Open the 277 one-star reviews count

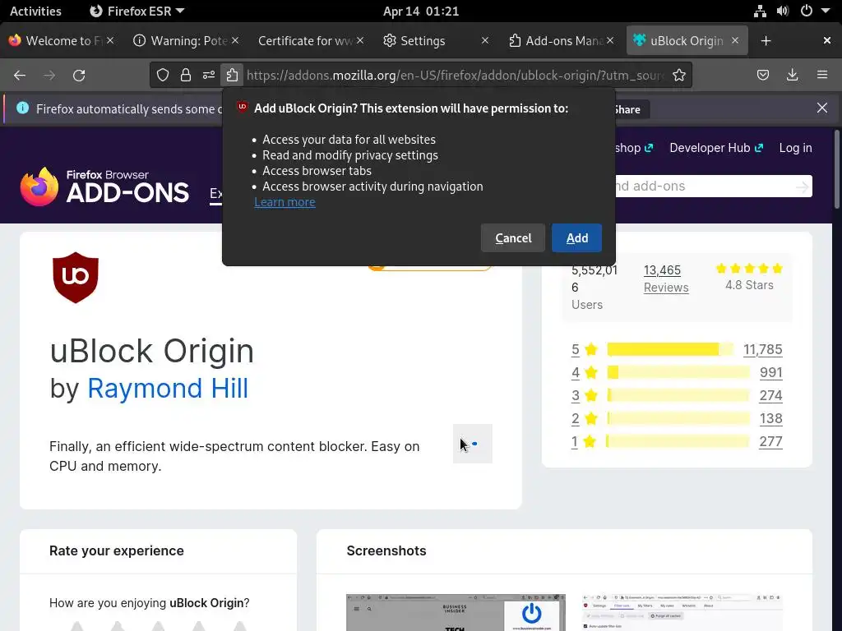coord(770,441)
